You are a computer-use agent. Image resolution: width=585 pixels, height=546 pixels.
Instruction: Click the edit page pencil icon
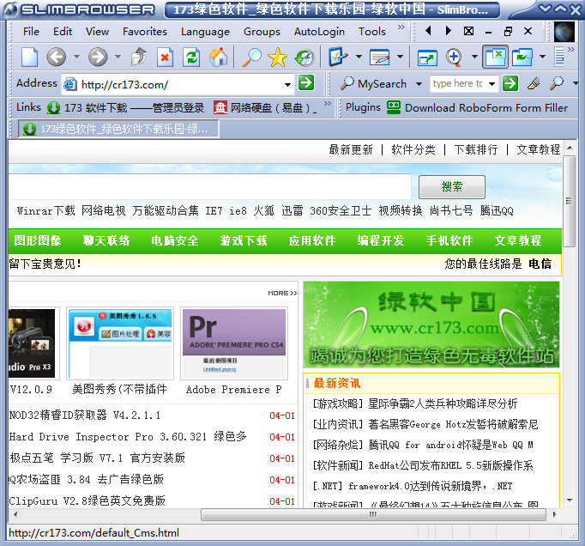click(x=380, y=58)
